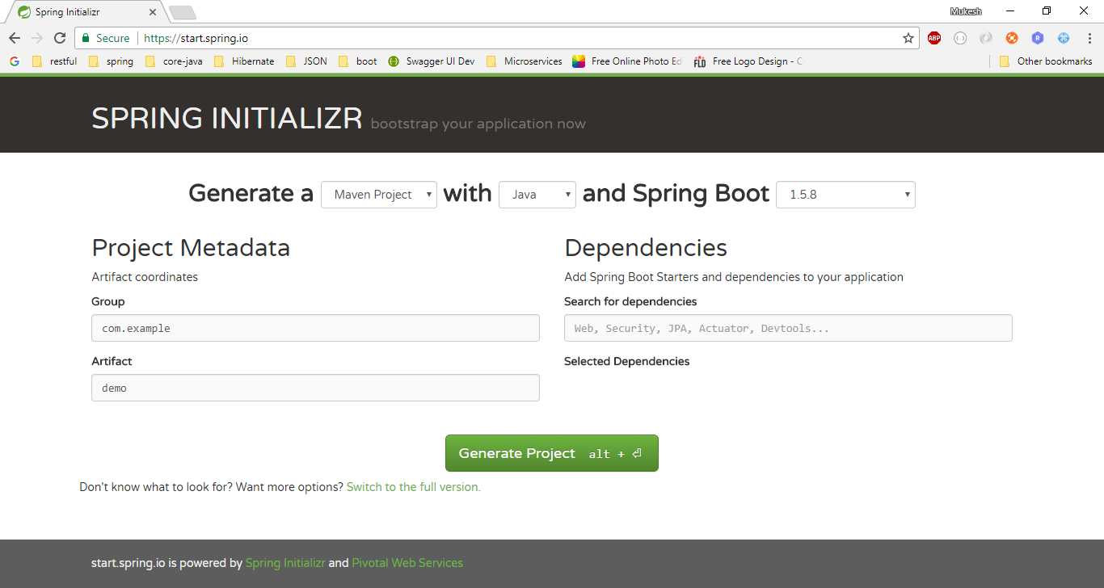Click the JSON formatter extension icon

960,38
